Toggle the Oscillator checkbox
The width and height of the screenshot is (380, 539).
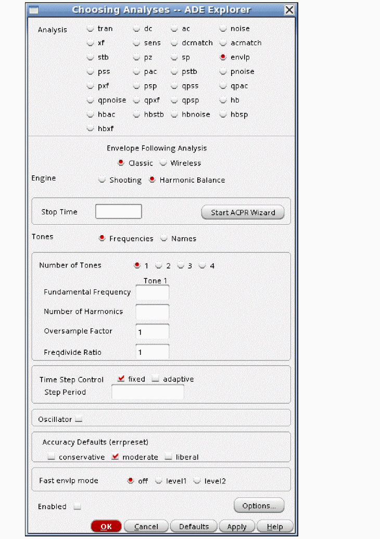[x=79, y=419]
